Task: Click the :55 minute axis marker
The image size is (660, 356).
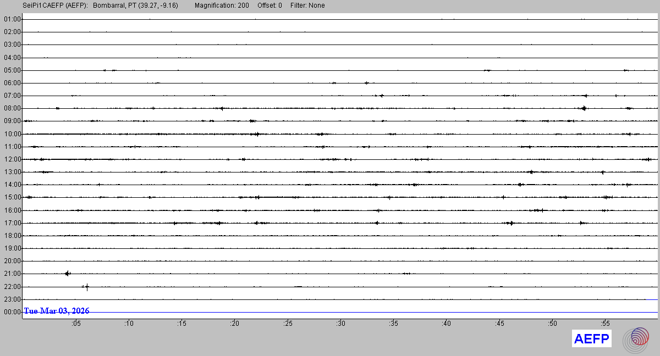Action: tap(605, 324)
